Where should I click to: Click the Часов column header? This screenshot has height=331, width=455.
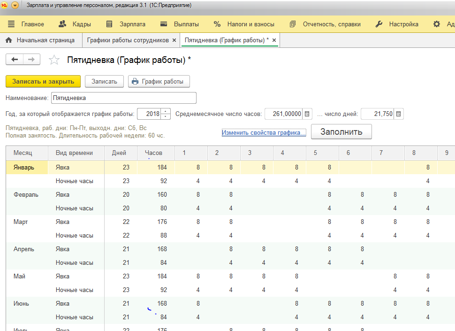[156, 153]
